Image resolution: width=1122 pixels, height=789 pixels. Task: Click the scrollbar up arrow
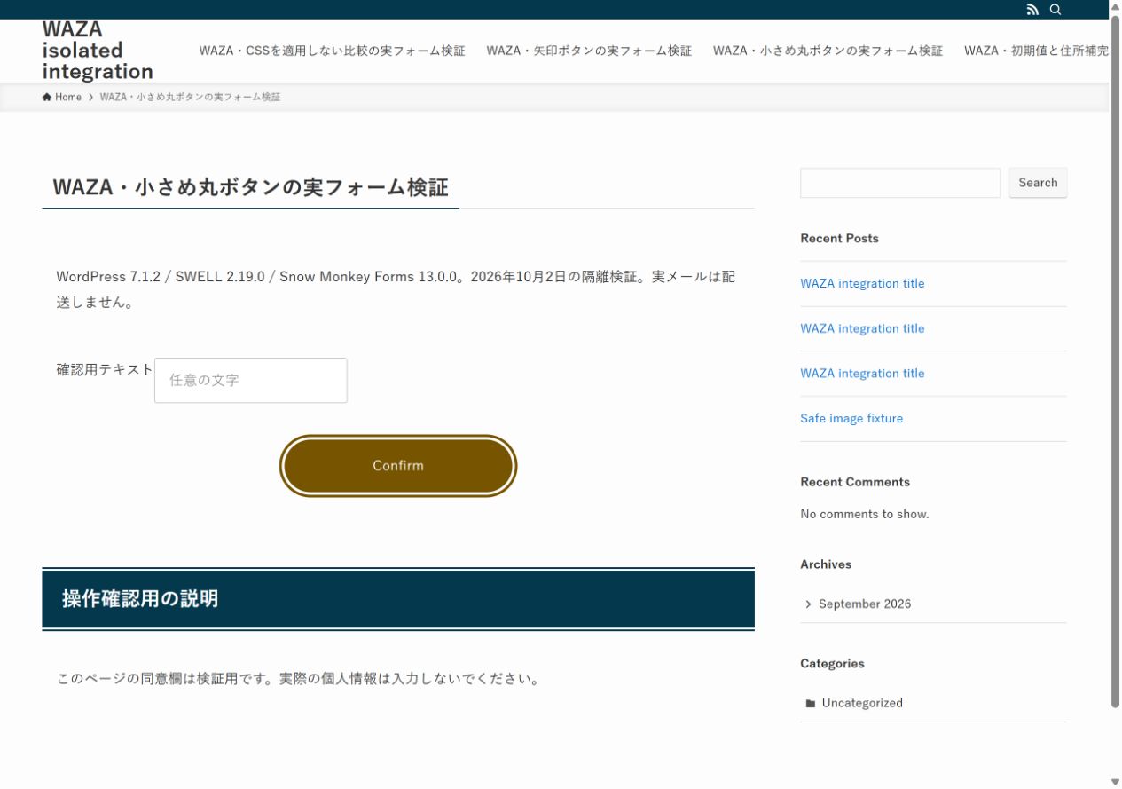pyautogui.click(x=1116, y=7)
